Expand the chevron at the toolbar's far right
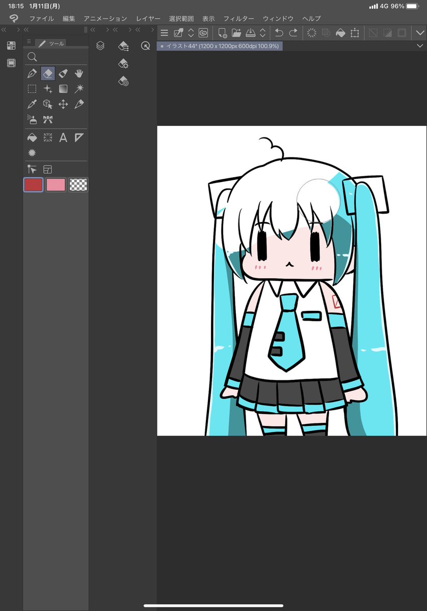Screen dimensions: 427x611 (x=419, y=33)
